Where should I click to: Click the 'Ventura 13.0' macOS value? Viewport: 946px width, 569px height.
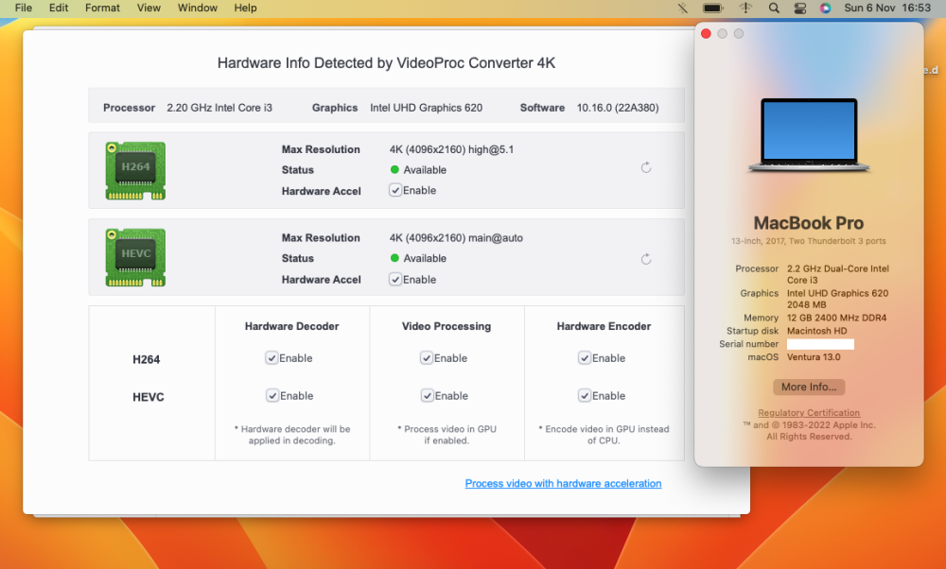click(814, 357)
